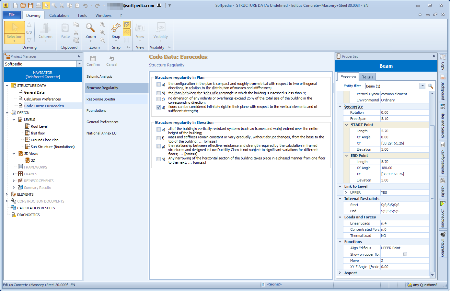Click the large Zoom magnifier icon
The image size is (450, 291).
(90, 31)
